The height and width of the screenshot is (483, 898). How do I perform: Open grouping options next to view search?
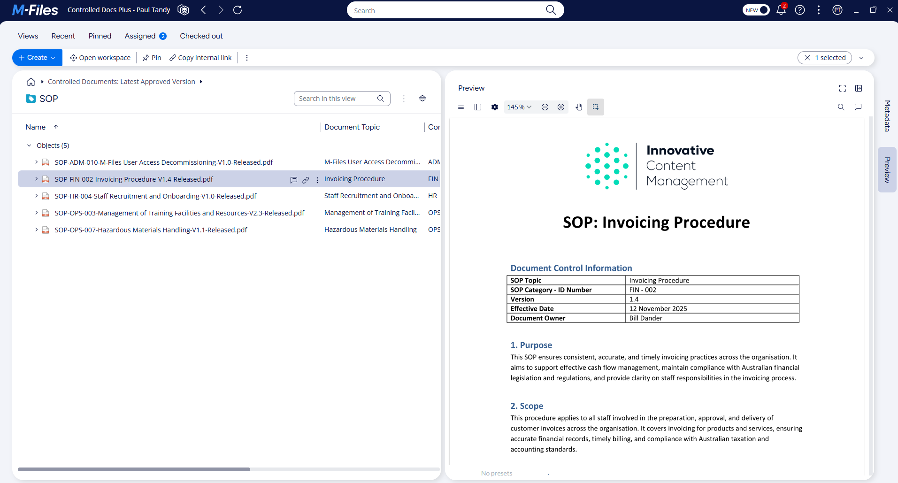tap(422, 98)
